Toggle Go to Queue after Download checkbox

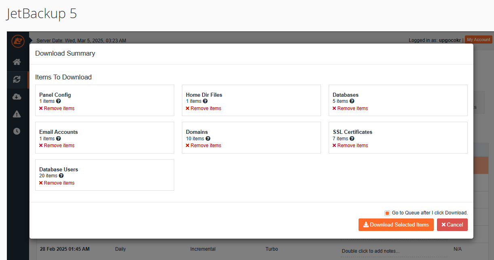(x=387, y=213)
